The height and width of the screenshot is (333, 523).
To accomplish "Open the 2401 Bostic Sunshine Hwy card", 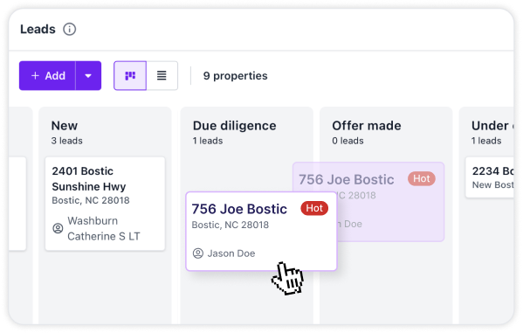I will (x=105, y=204).
